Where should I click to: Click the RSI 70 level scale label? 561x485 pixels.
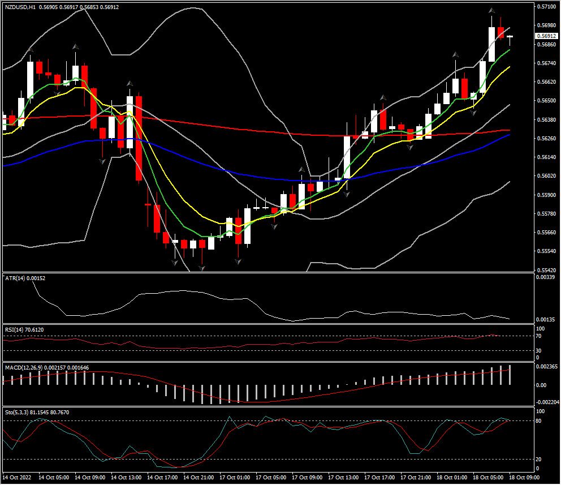[x=539, y=336]
